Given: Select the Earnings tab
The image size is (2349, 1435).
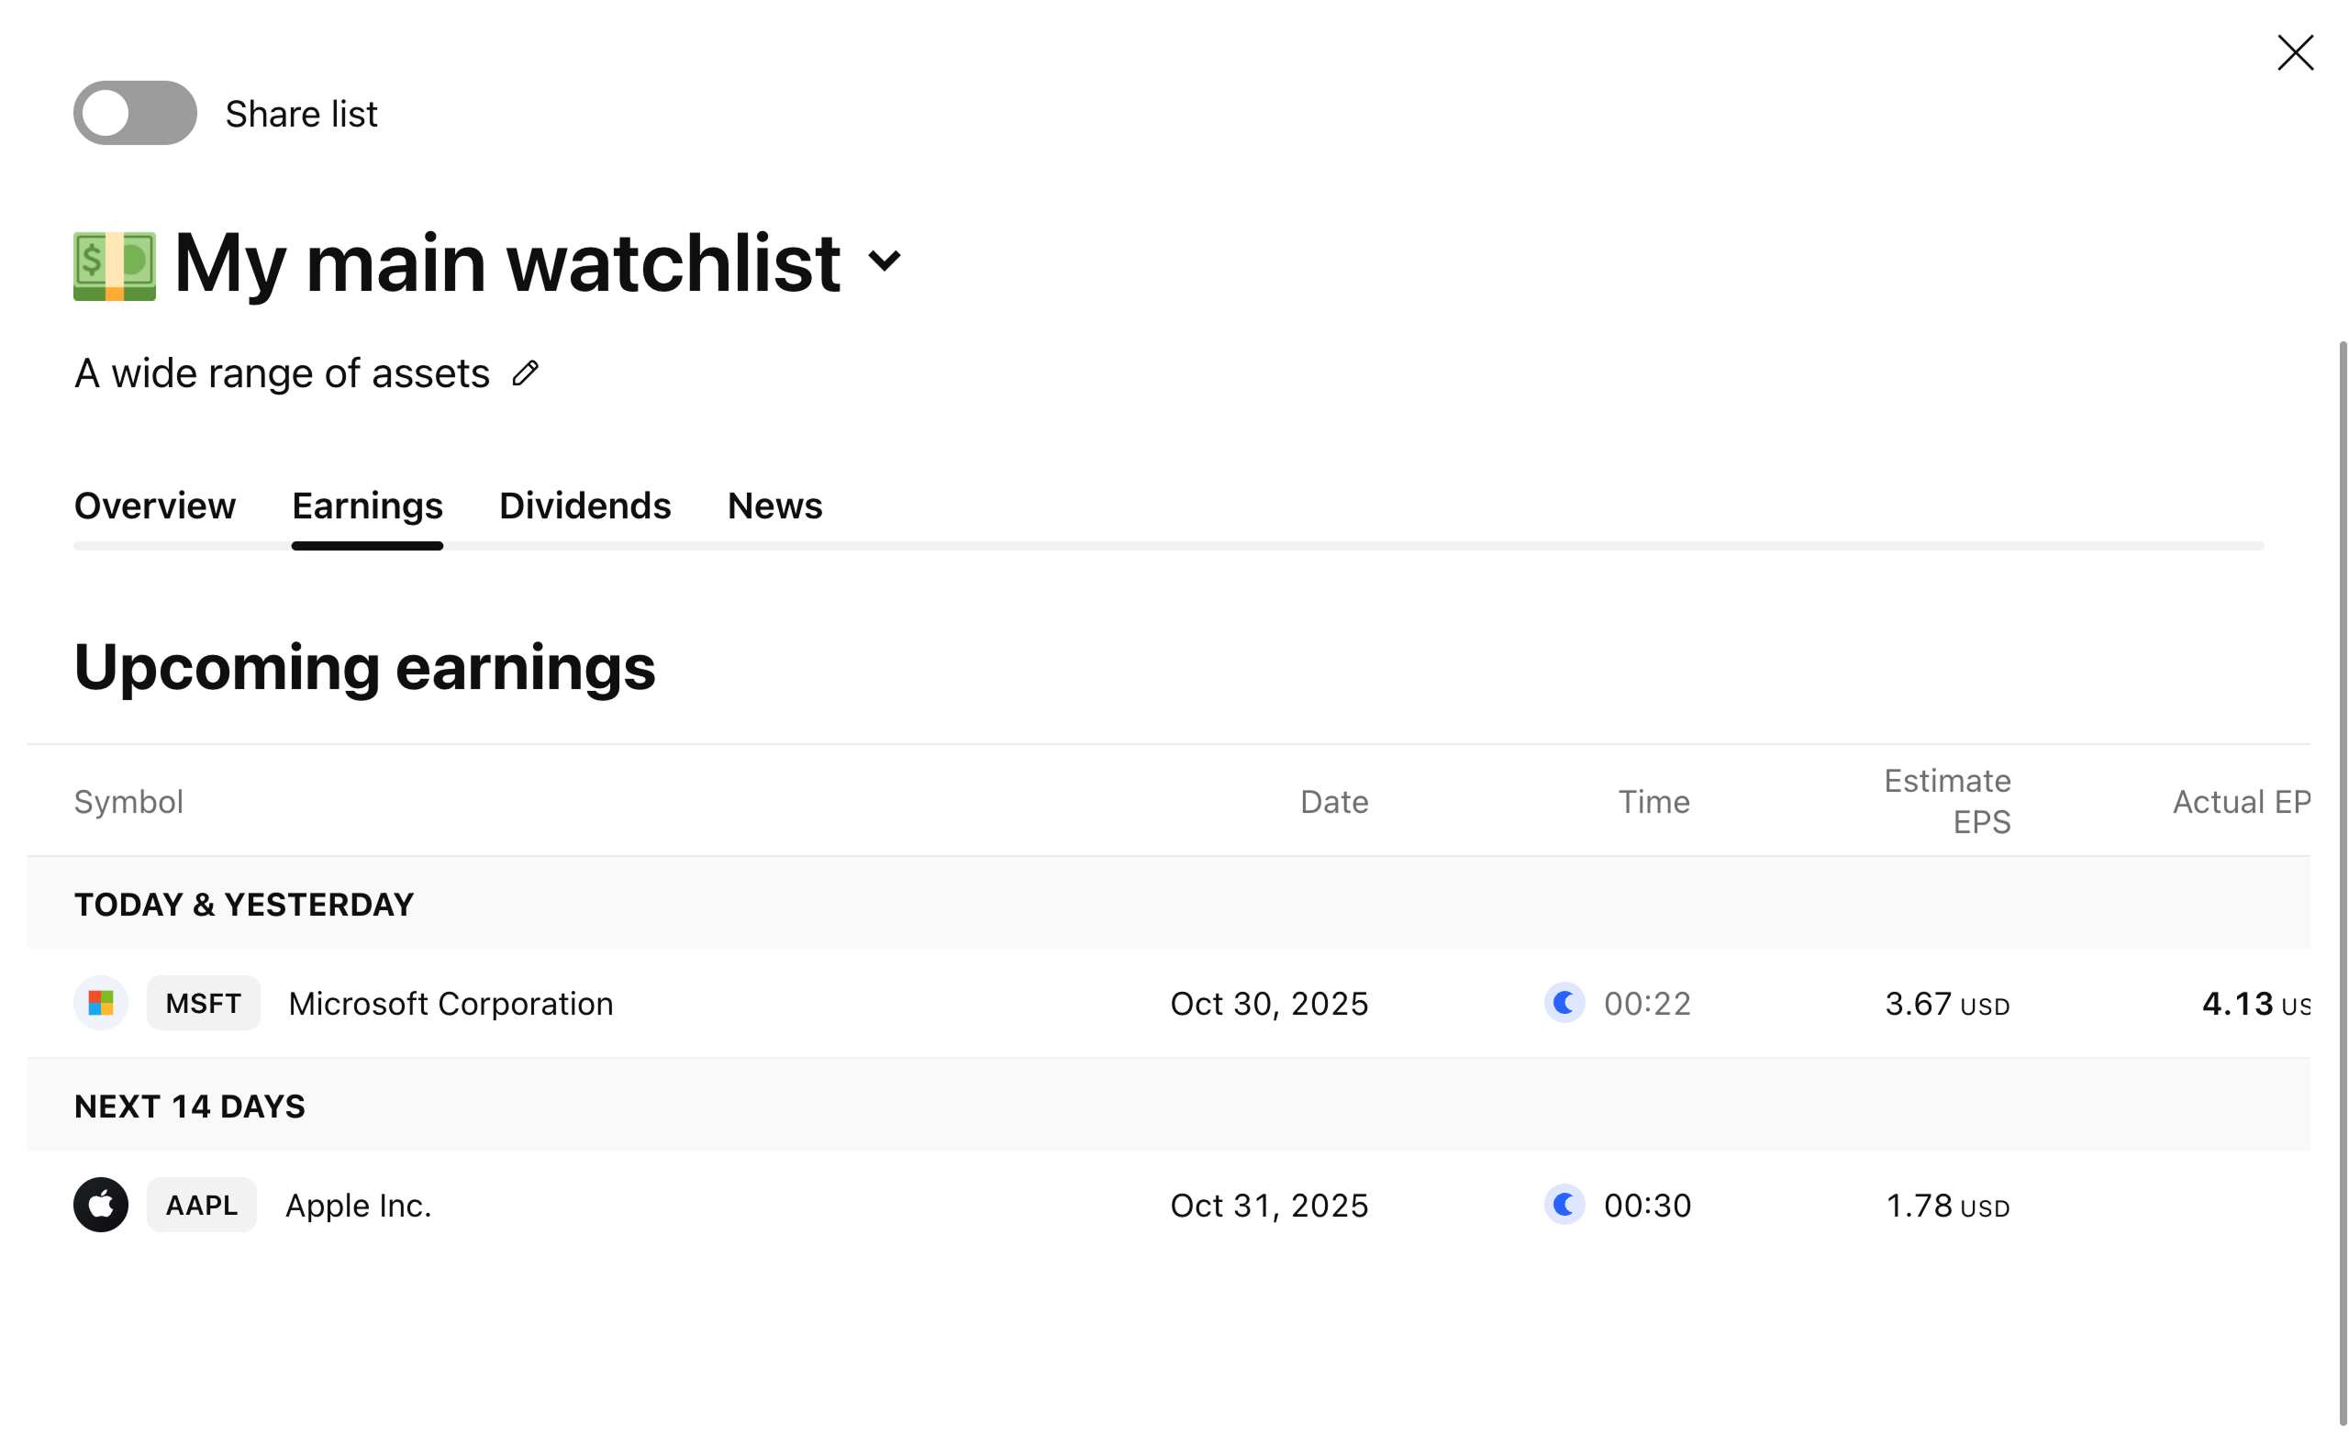Looking at the screenshot, I should pos(367,506).
